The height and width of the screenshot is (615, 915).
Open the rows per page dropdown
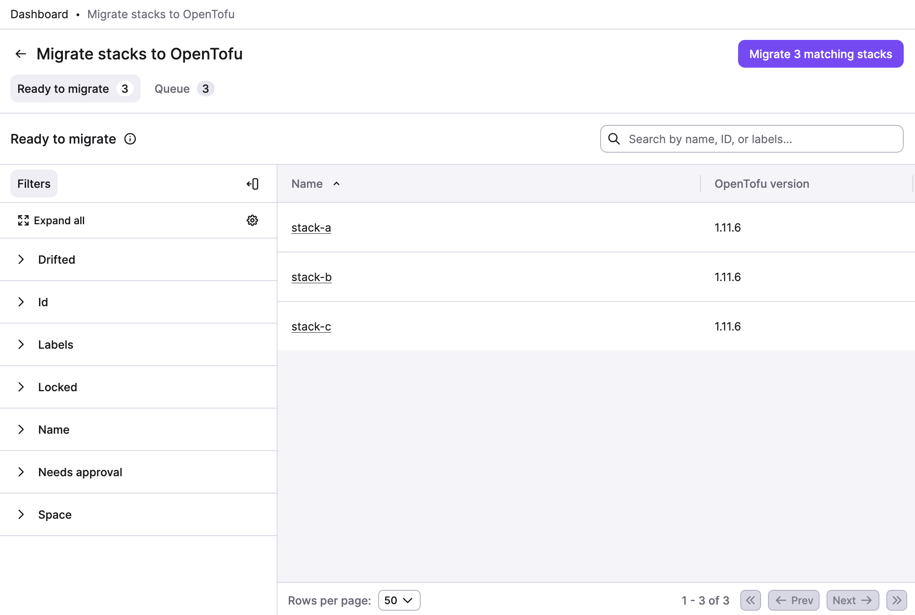(399, 600)
